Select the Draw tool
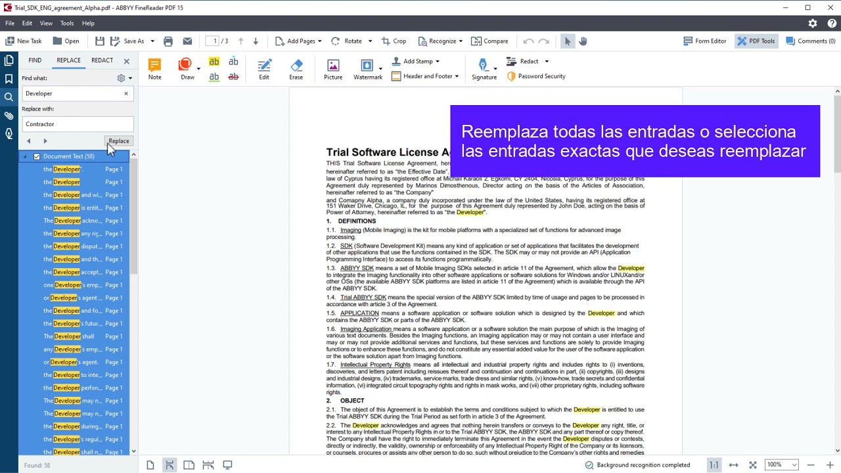This screenshot has width=841, height=473. tap(187, 69)
